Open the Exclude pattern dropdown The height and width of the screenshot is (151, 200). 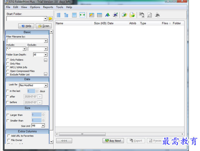coord(46,49)
